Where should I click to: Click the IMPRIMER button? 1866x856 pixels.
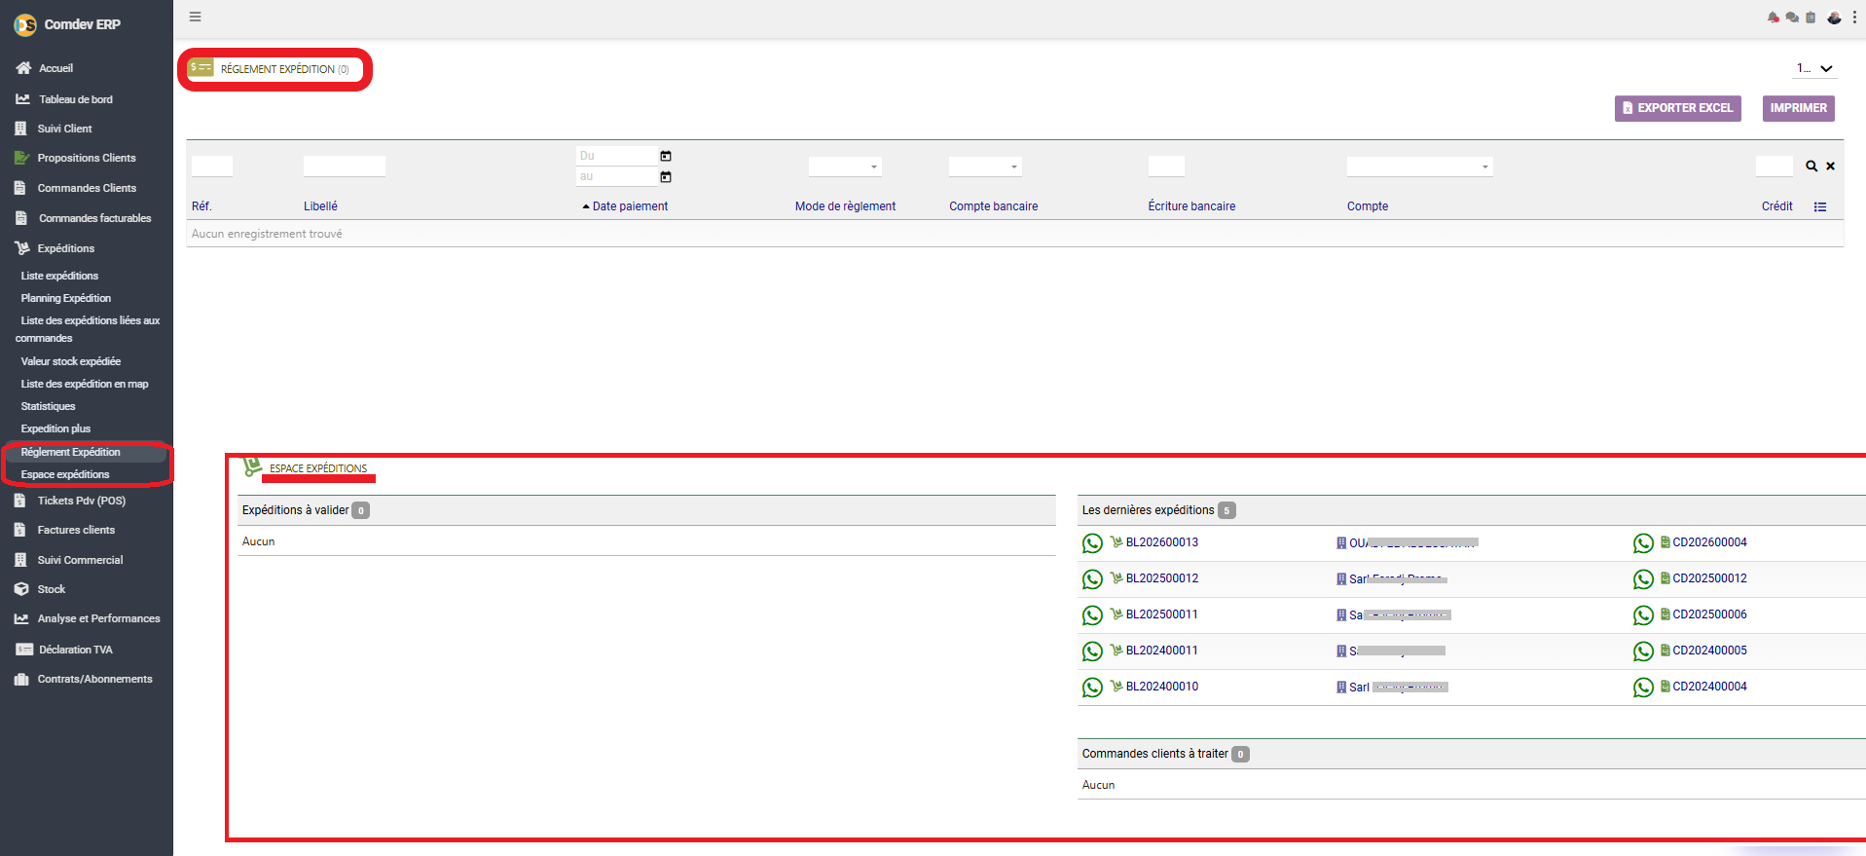pos(1798,108)
